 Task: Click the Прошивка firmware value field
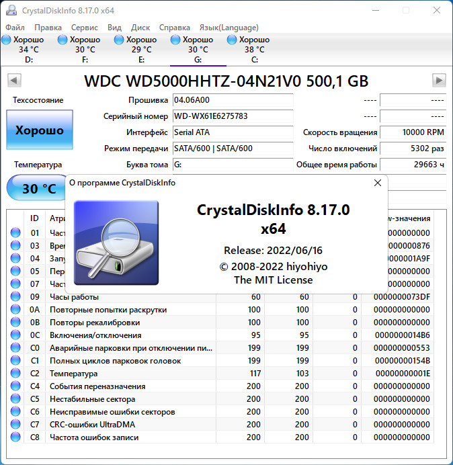pos(233,100)
